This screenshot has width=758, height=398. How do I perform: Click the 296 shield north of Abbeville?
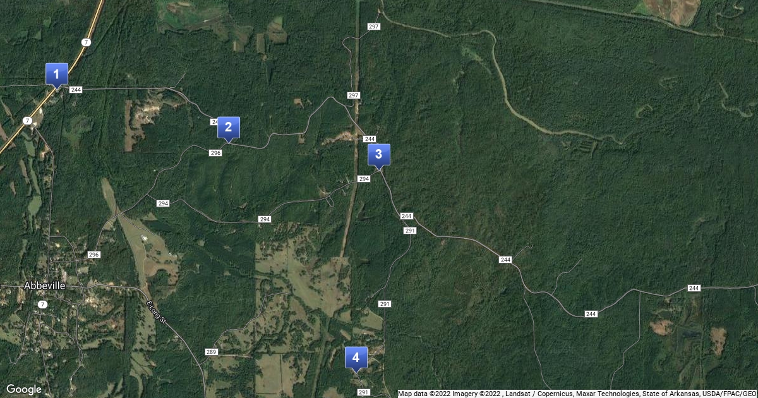tap(94, 255)
